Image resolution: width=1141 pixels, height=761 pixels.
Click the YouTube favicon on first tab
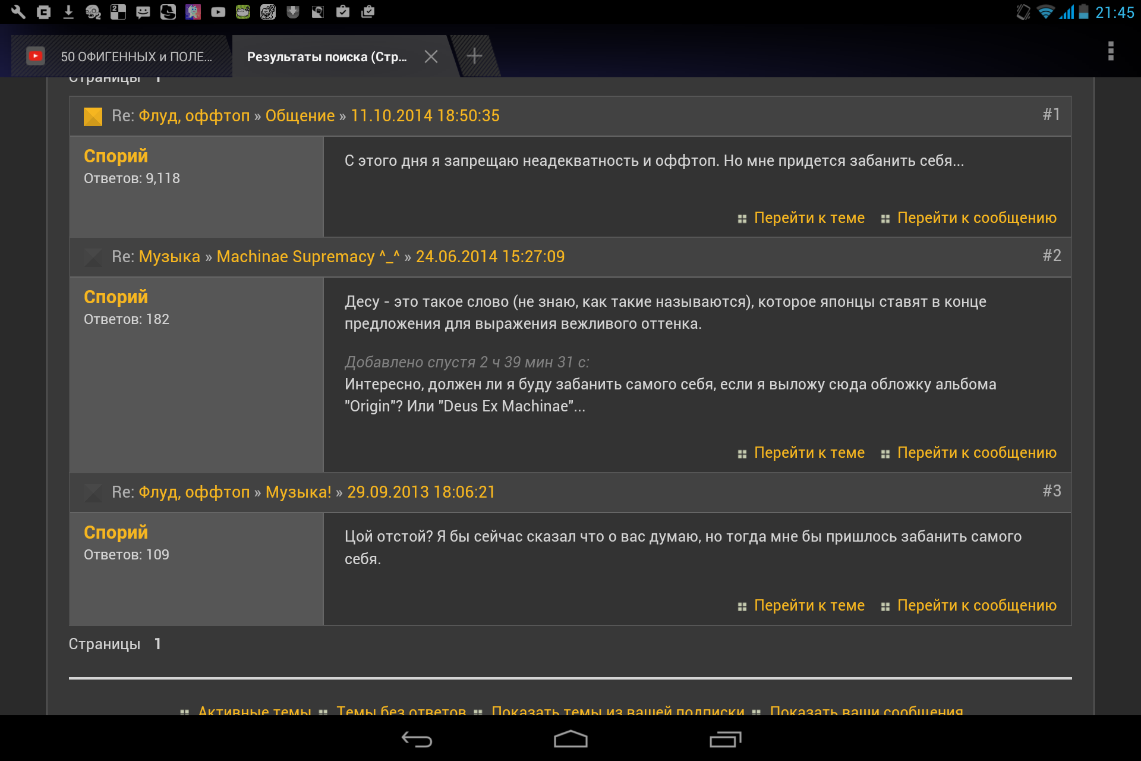click(x=36, y=56)
